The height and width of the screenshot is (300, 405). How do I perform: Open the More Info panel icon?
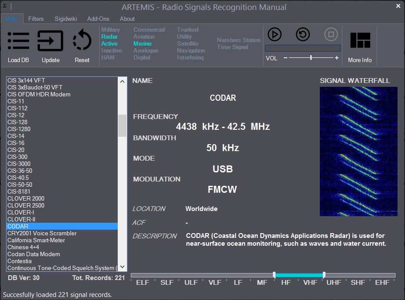360,41
